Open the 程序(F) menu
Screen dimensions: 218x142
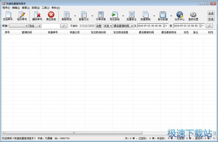tap(6, 8)
